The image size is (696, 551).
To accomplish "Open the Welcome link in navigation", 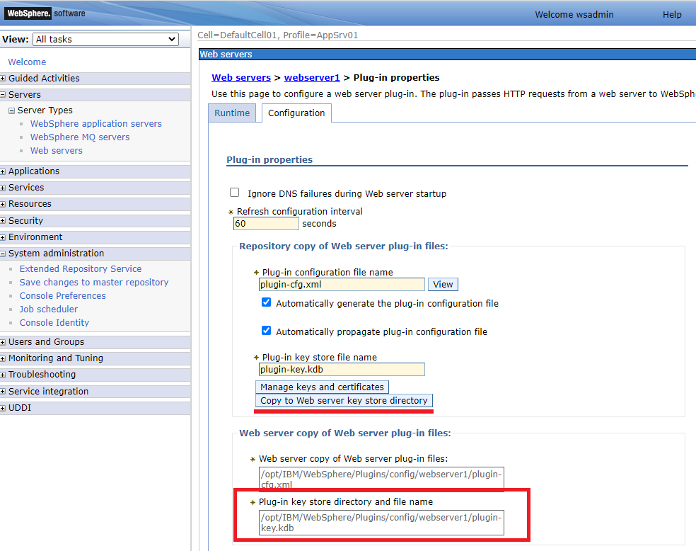I will point(27,62).
